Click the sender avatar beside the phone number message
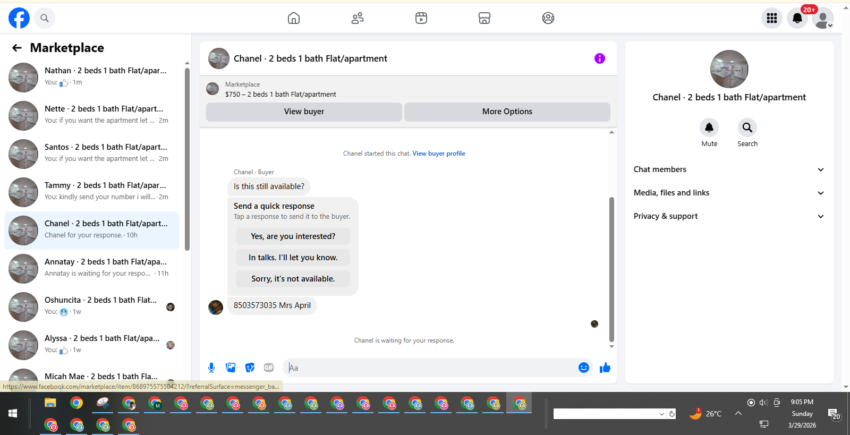This screenshot has height=435, width=850. [x=216, y=307]
